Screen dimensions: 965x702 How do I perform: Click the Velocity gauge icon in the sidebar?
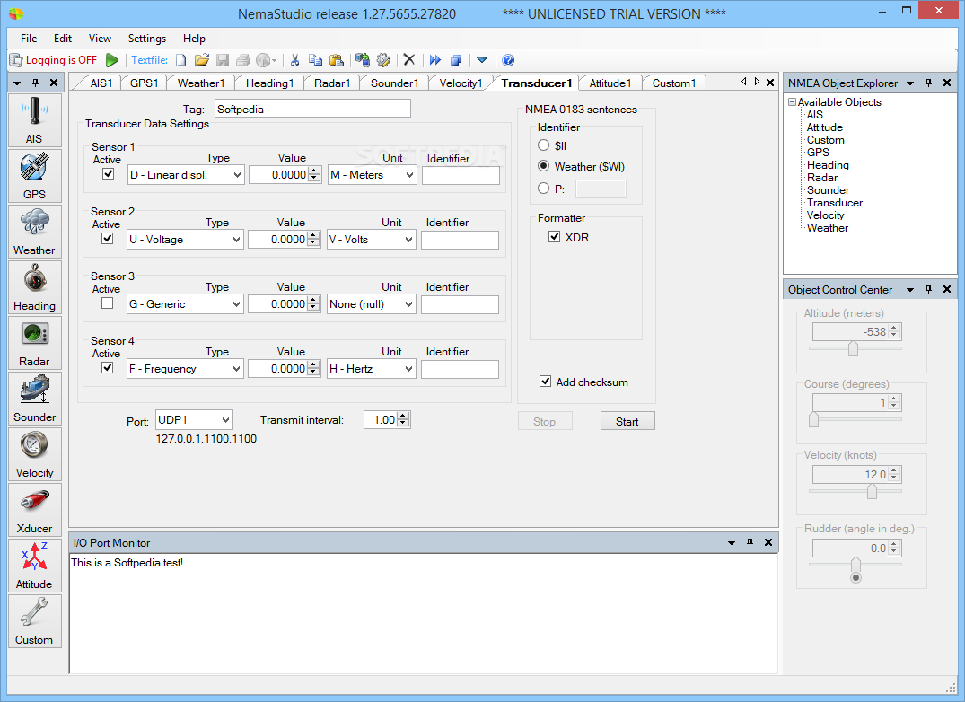(x=34, y=454)
